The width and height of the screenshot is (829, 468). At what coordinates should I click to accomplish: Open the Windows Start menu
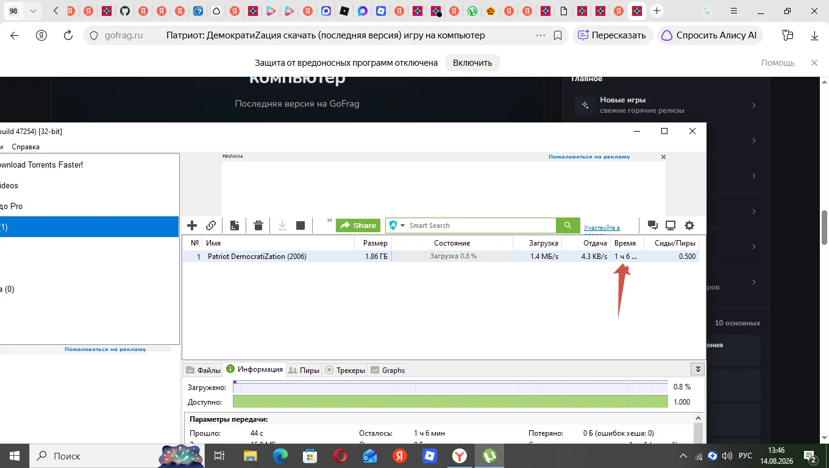[14, 456]
